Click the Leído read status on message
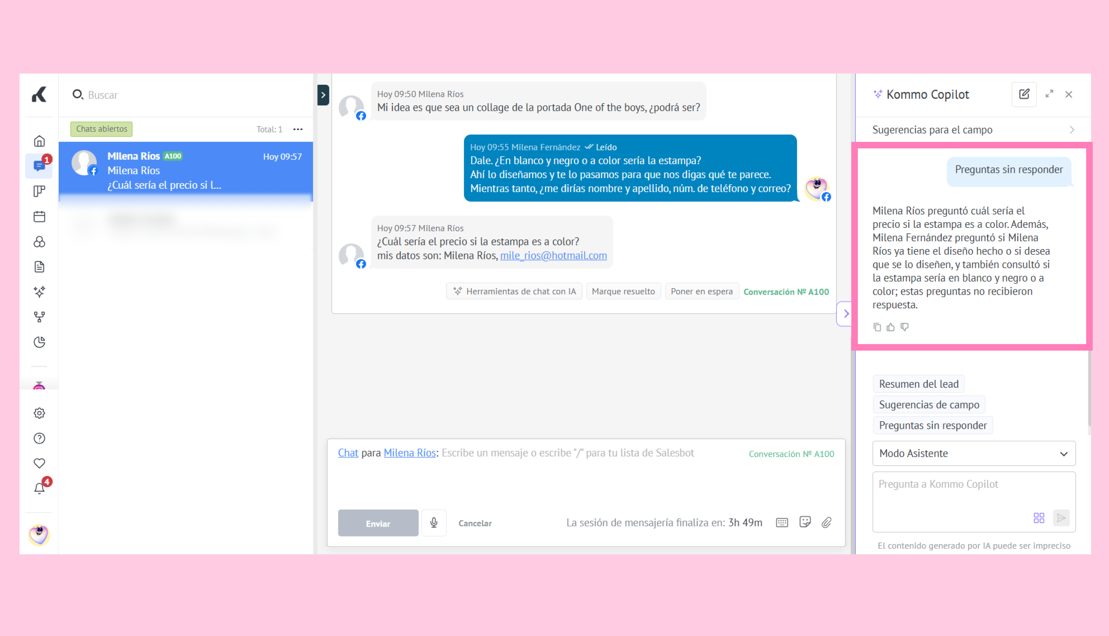The width and height of the screenshot is (1109, 636). pos(601,147)
